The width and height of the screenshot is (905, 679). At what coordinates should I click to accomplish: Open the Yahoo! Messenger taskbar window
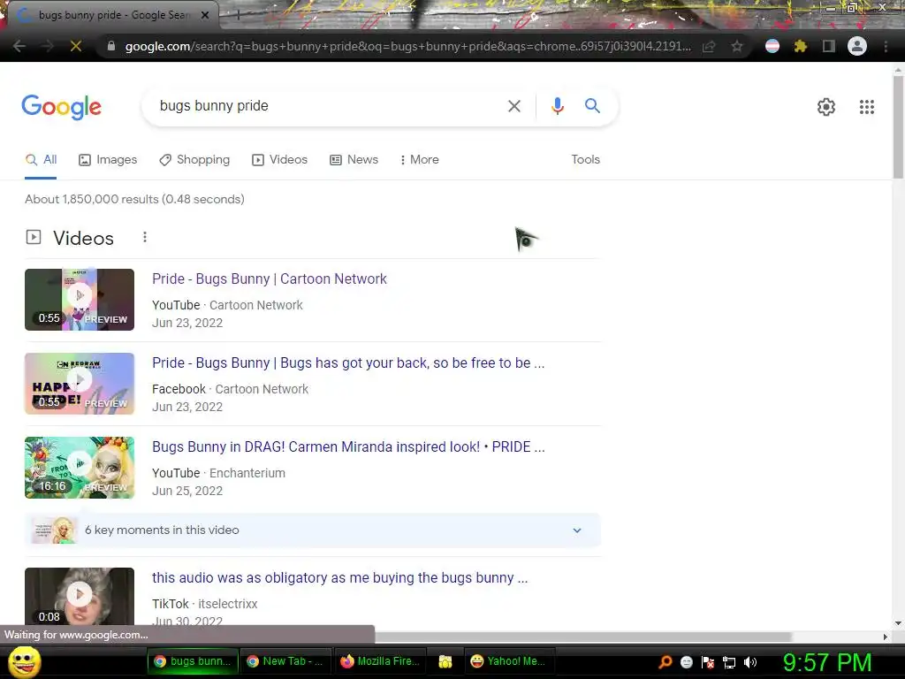pyautogui.click(x=509, y=661)
